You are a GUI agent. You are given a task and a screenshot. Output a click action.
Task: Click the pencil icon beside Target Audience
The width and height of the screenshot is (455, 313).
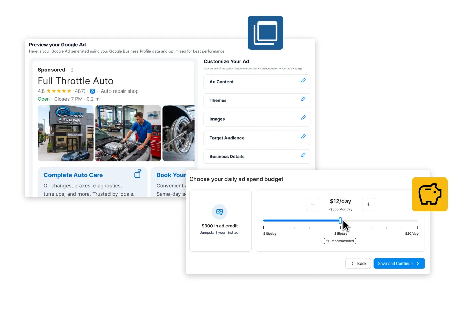(x=303, y=137)
